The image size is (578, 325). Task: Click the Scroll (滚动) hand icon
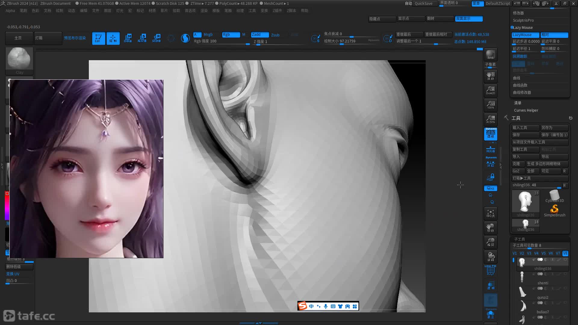coord(490,76)
